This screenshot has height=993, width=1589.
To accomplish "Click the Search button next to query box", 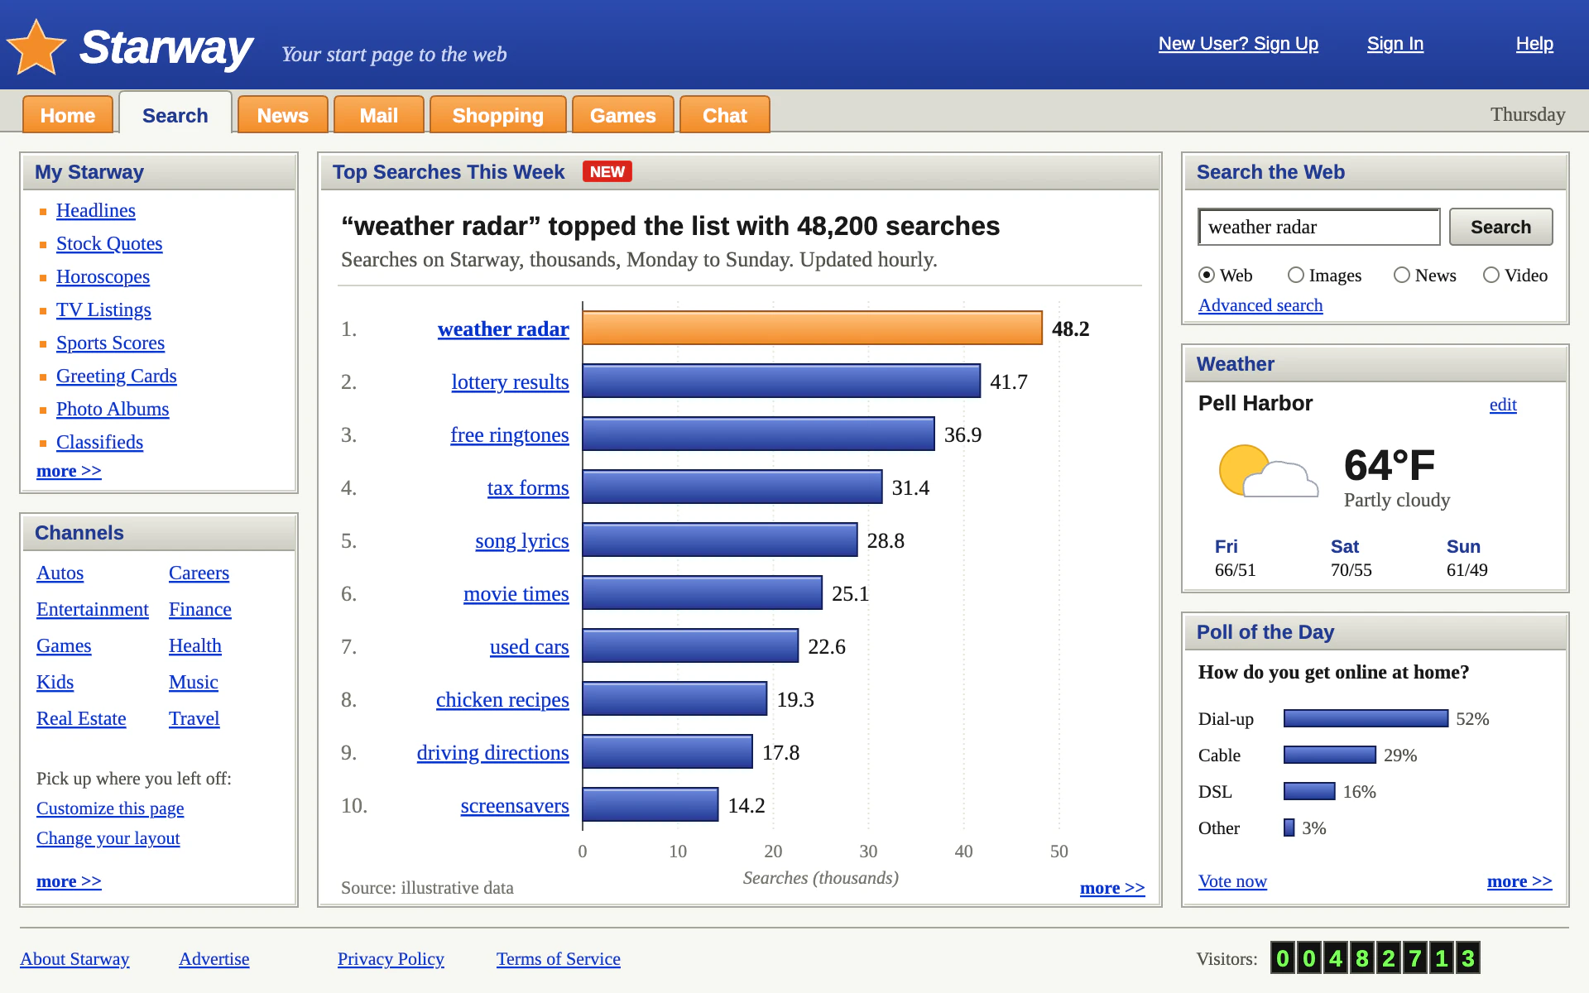I will pos(1500,227).
